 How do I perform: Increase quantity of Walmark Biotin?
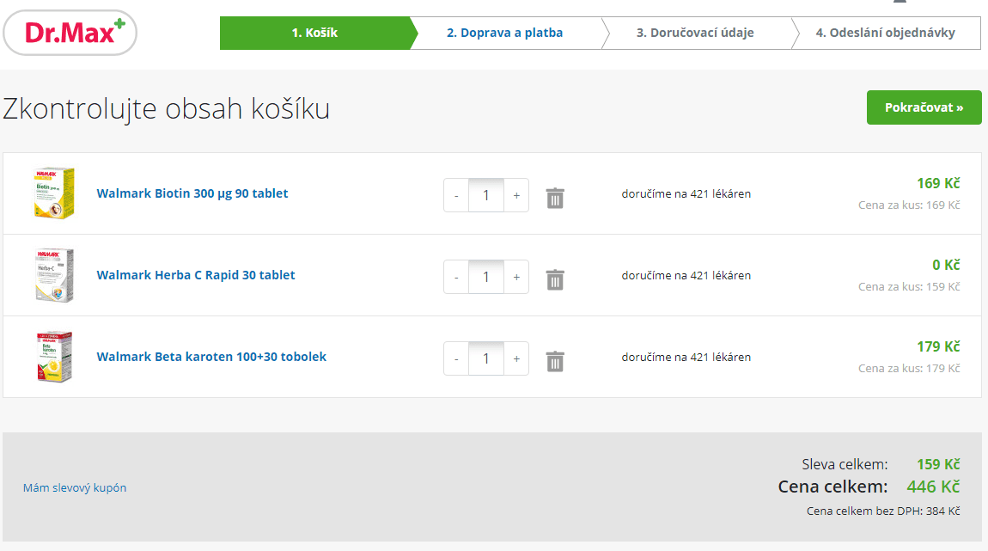515,195
